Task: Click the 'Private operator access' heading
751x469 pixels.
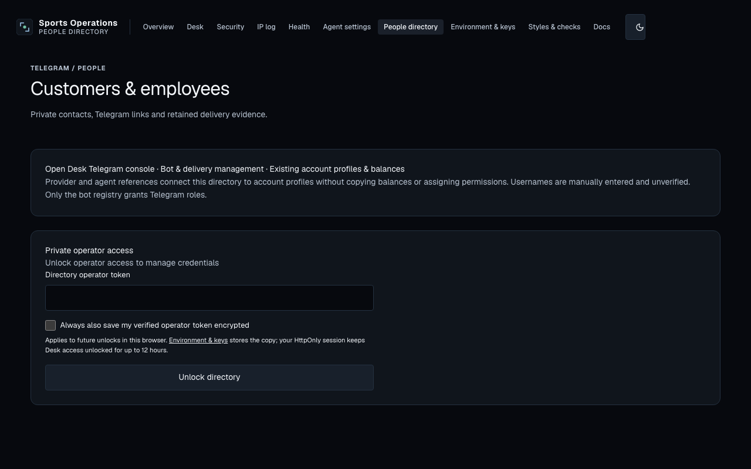Action: [89, 250]
